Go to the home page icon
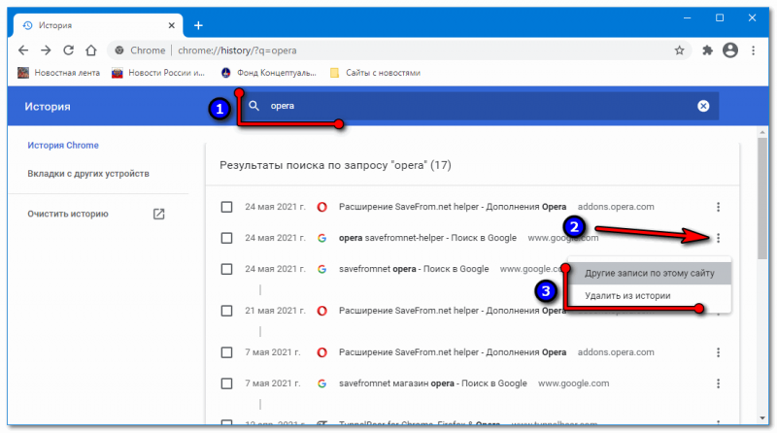The height and width of the screenshot is (433, 777). click(90, 50)
